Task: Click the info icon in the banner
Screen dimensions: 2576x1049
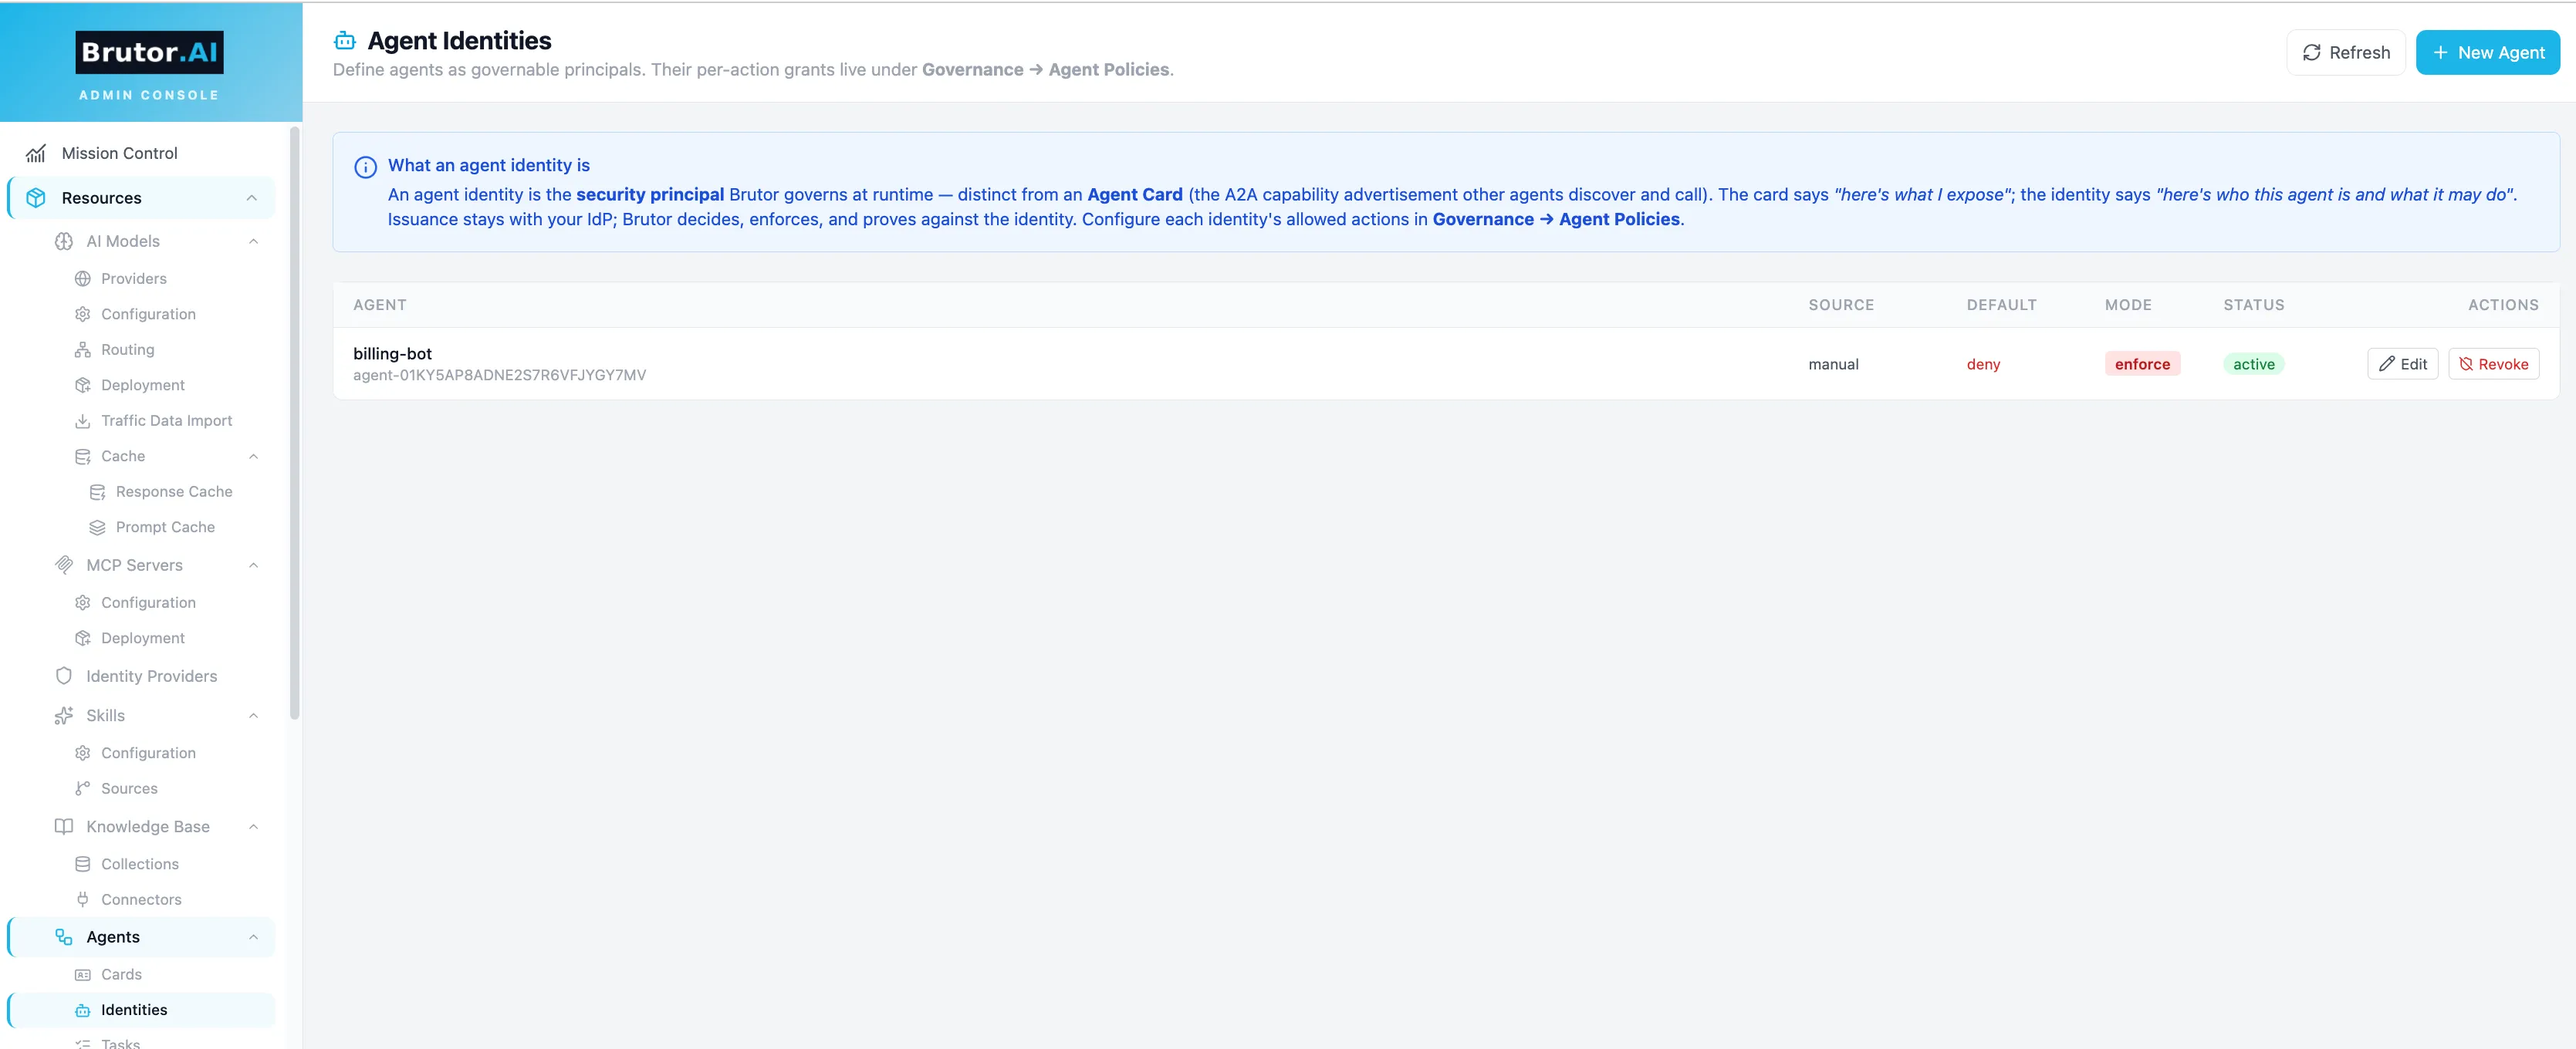Action: pos(366,167)
